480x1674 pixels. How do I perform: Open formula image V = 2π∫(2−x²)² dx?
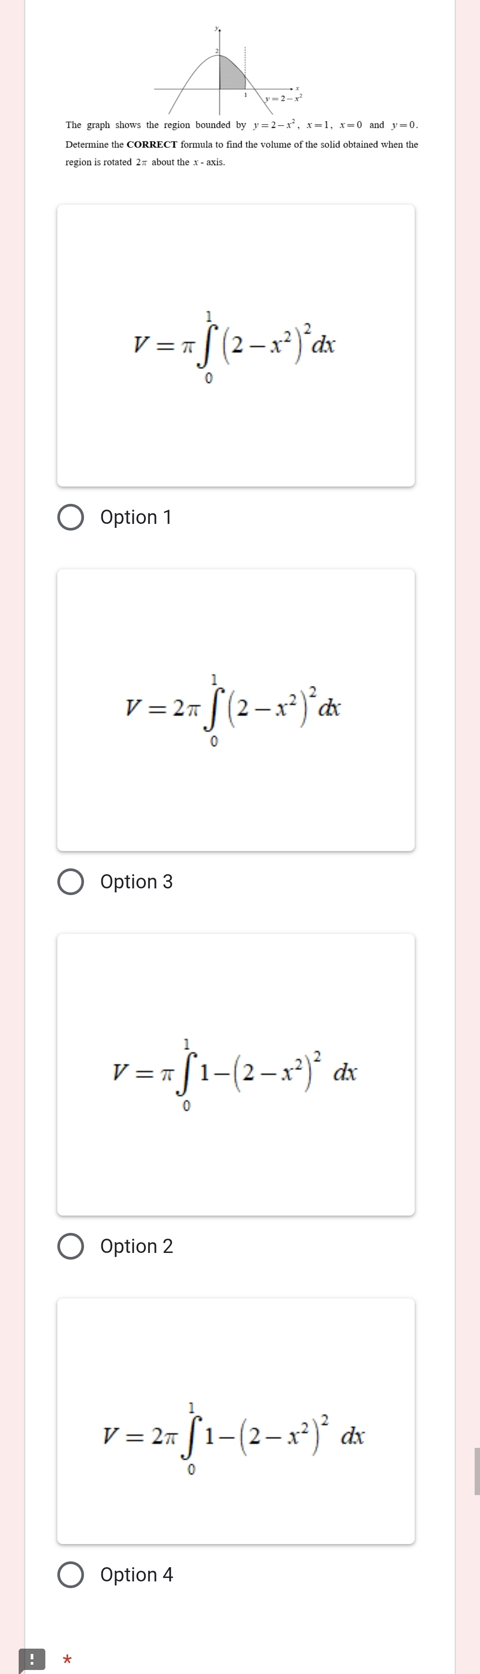click(236, 710)
